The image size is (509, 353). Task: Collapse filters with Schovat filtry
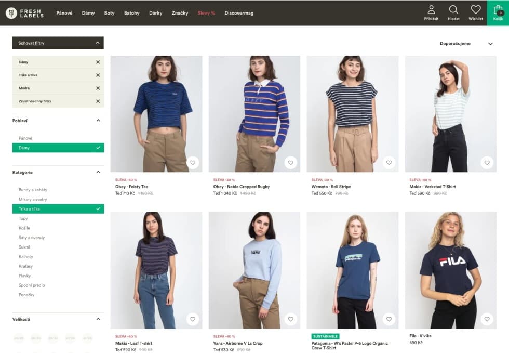pos(58,43)
